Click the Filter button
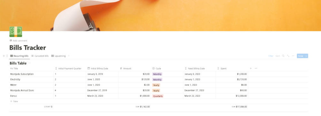The image size is (321, 116). point(271,56)
